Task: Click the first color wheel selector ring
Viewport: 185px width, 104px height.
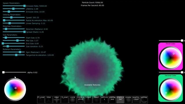Action: [x=16, y=88]
